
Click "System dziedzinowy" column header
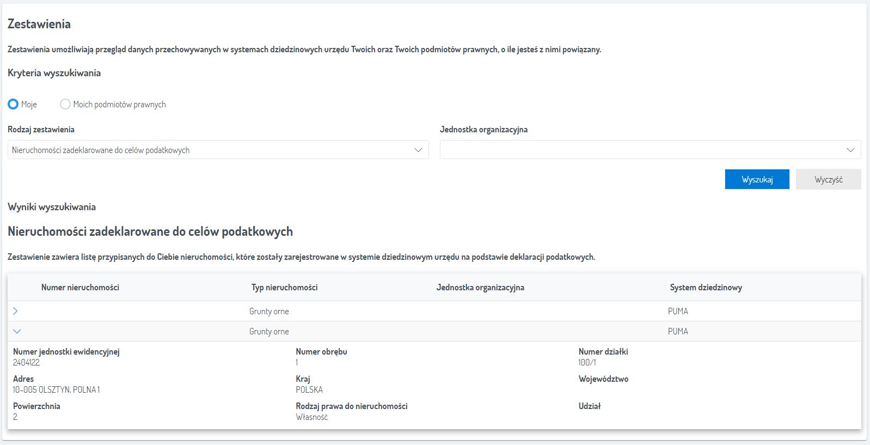point(706,288)
